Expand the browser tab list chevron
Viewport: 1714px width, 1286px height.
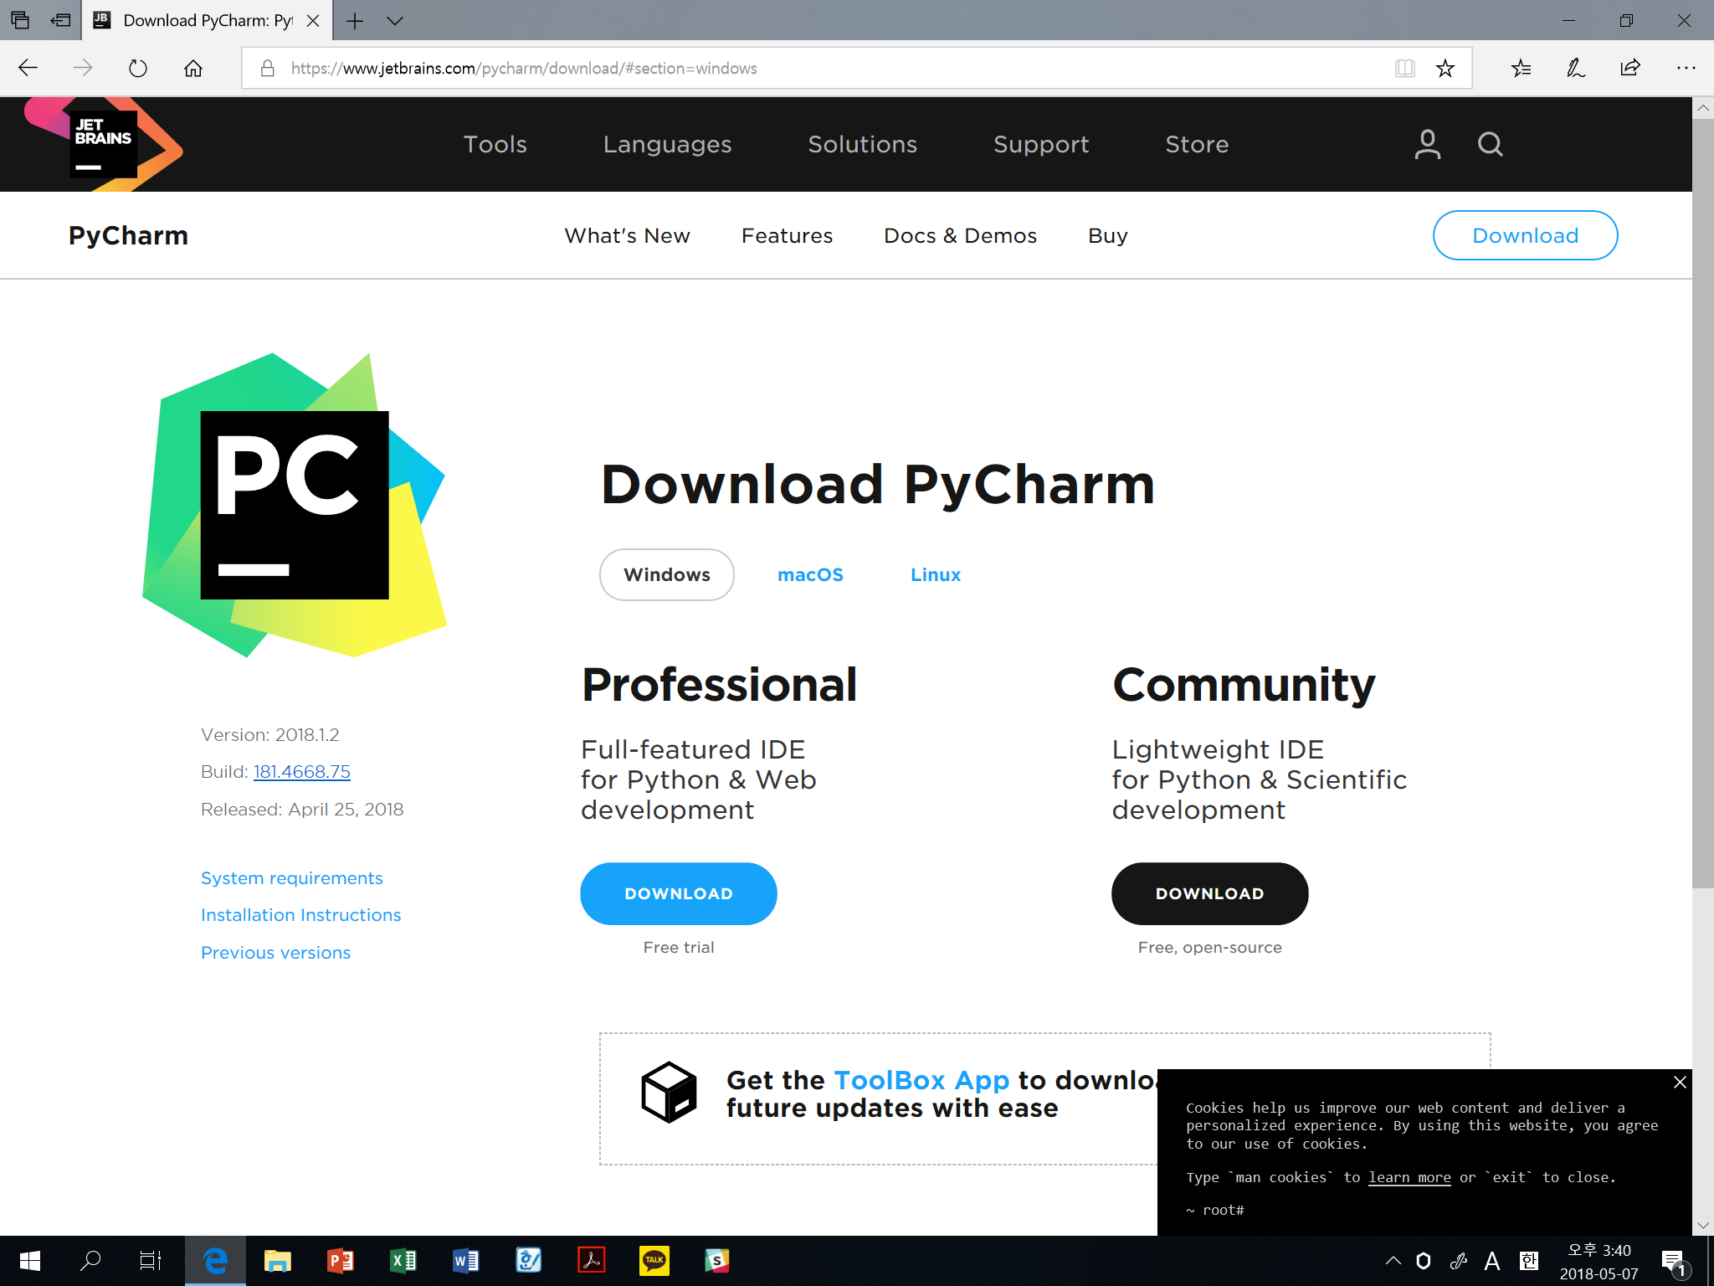tap(395, 21)
